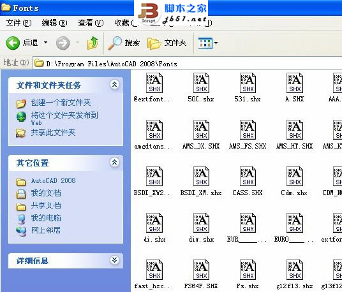Viewport: 342px width, 292px height.
Task: Open the 文件(F) menu
Action: (19, 23)
